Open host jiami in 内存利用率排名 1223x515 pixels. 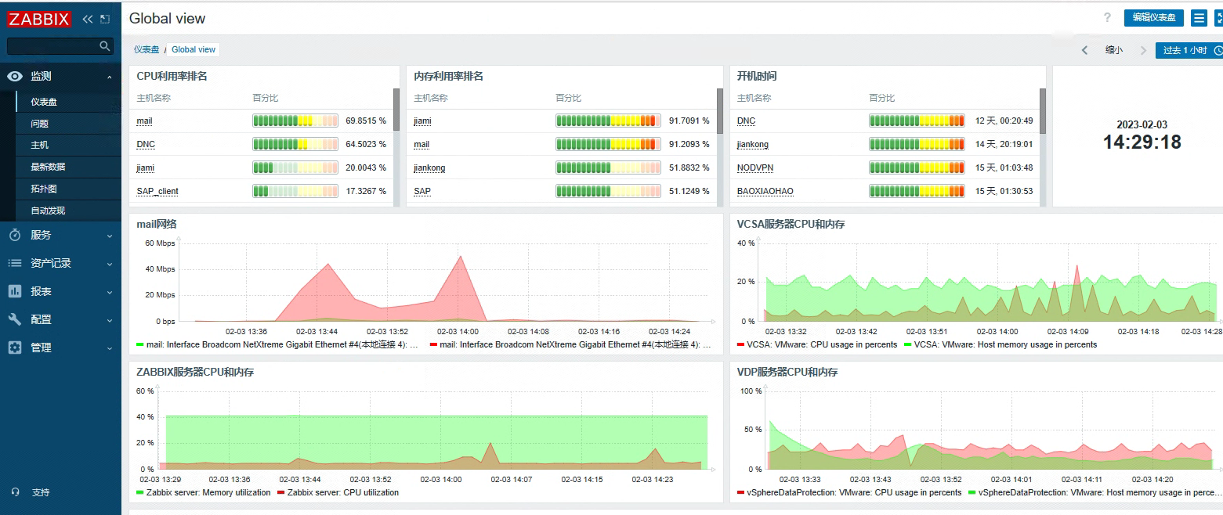pos(422,121)
